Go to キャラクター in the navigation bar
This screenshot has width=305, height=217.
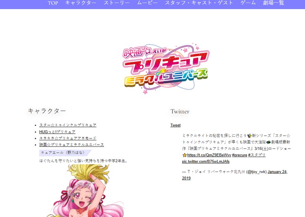(81, 3)
